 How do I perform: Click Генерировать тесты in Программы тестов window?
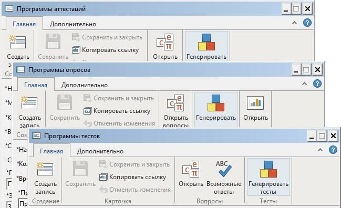[268, 178]
